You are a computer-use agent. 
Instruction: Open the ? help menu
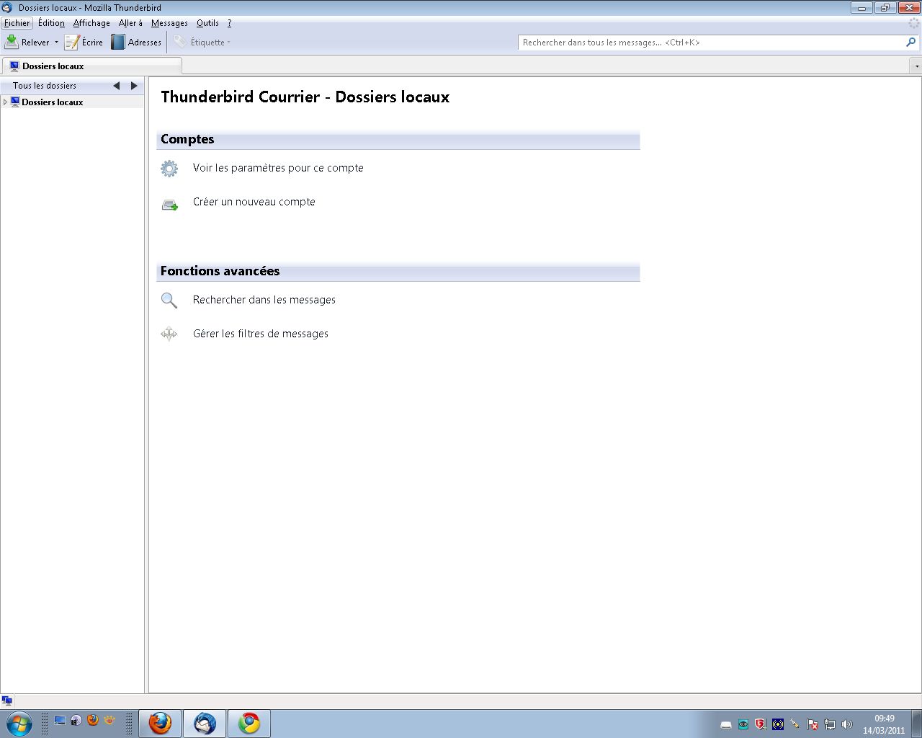click(x=229, y=23)
